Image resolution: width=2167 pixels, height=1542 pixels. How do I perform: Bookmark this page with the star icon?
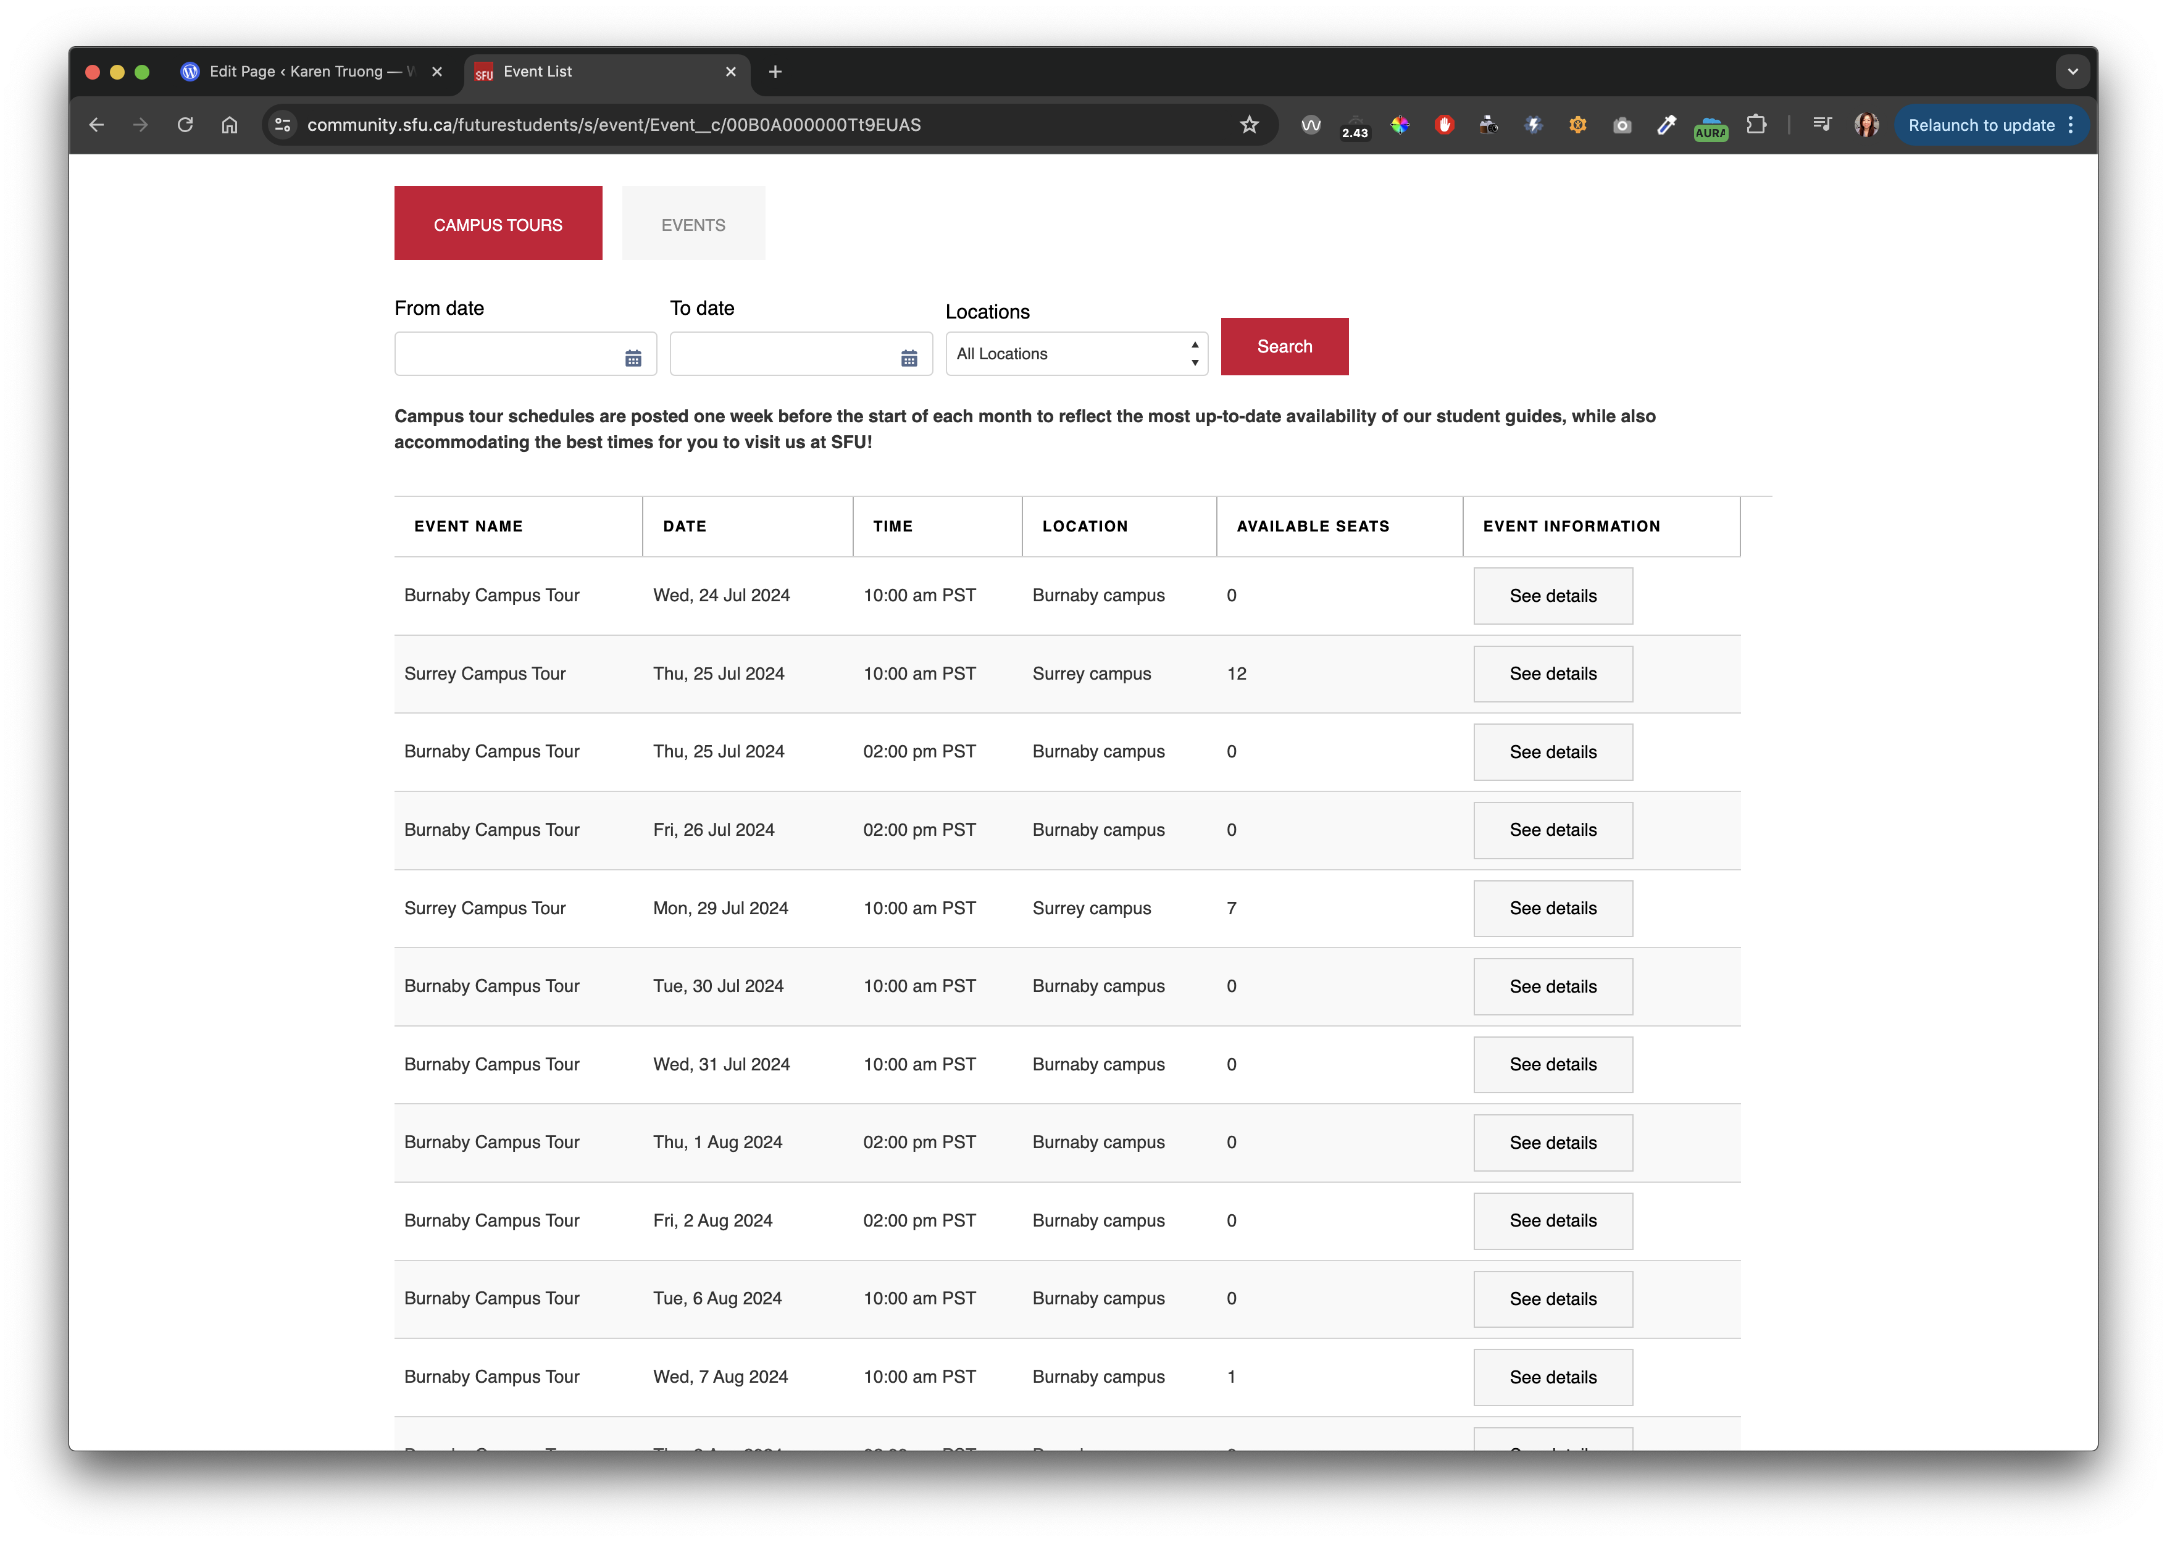click(1249, 125)
